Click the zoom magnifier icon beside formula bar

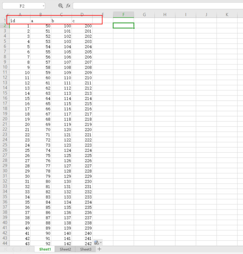coord(61,6)
